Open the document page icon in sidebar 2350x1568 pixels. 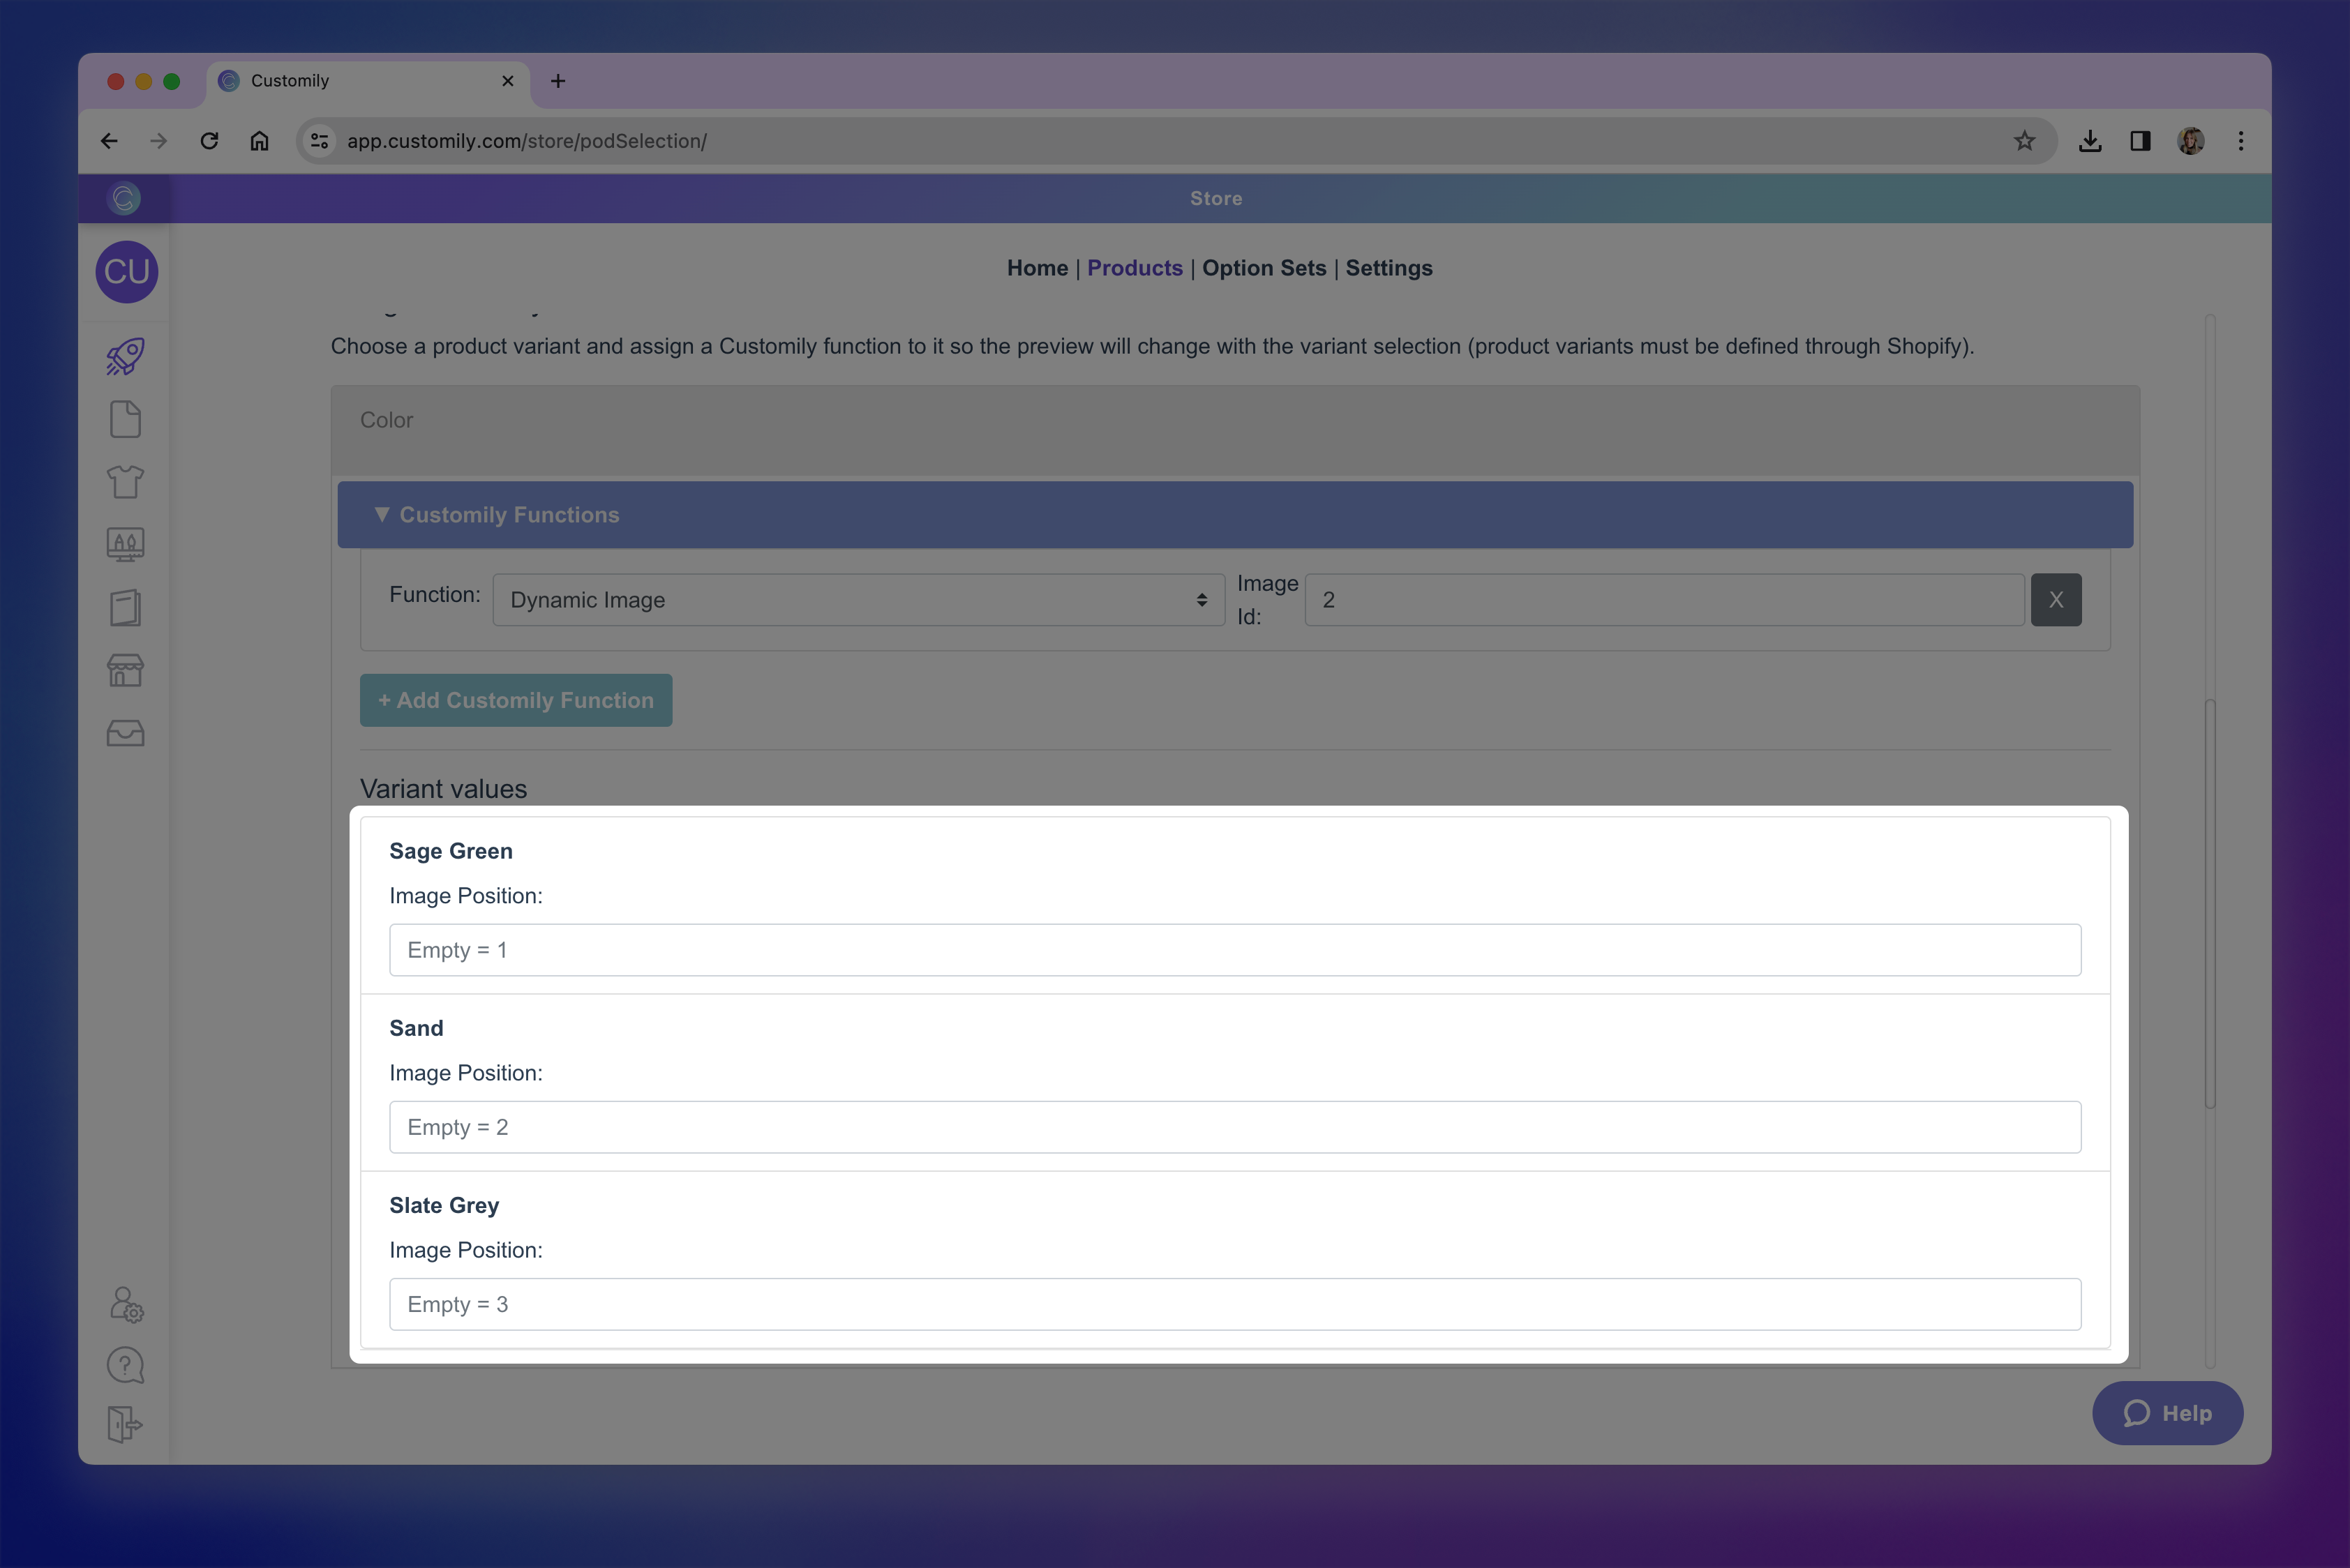point(125,420)
